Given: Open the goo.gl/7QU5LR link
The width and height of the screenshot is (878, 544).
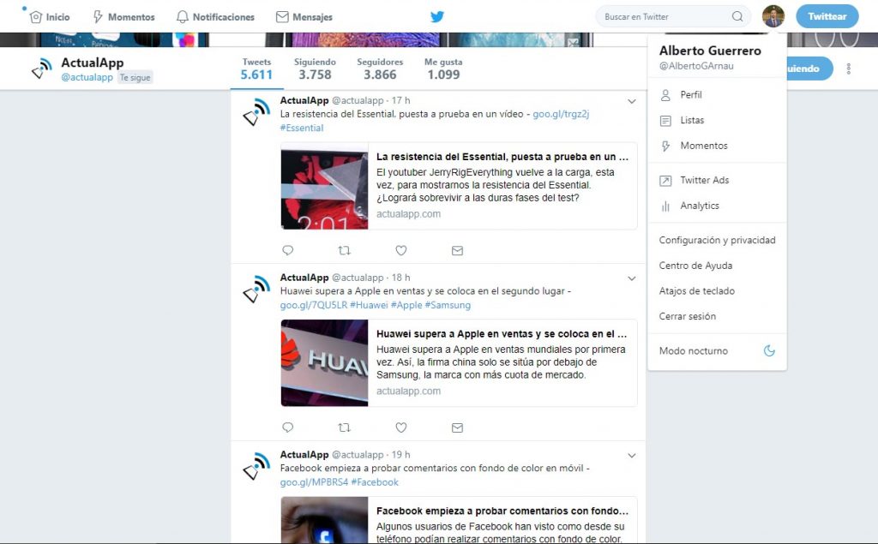Looking at the screenshot, I should [314, 305].
